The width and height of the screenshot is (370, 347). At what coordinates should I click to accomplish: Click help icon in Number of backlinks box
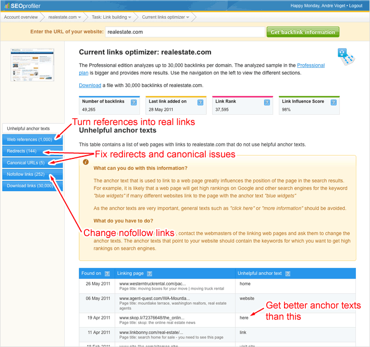click(134, 103)
